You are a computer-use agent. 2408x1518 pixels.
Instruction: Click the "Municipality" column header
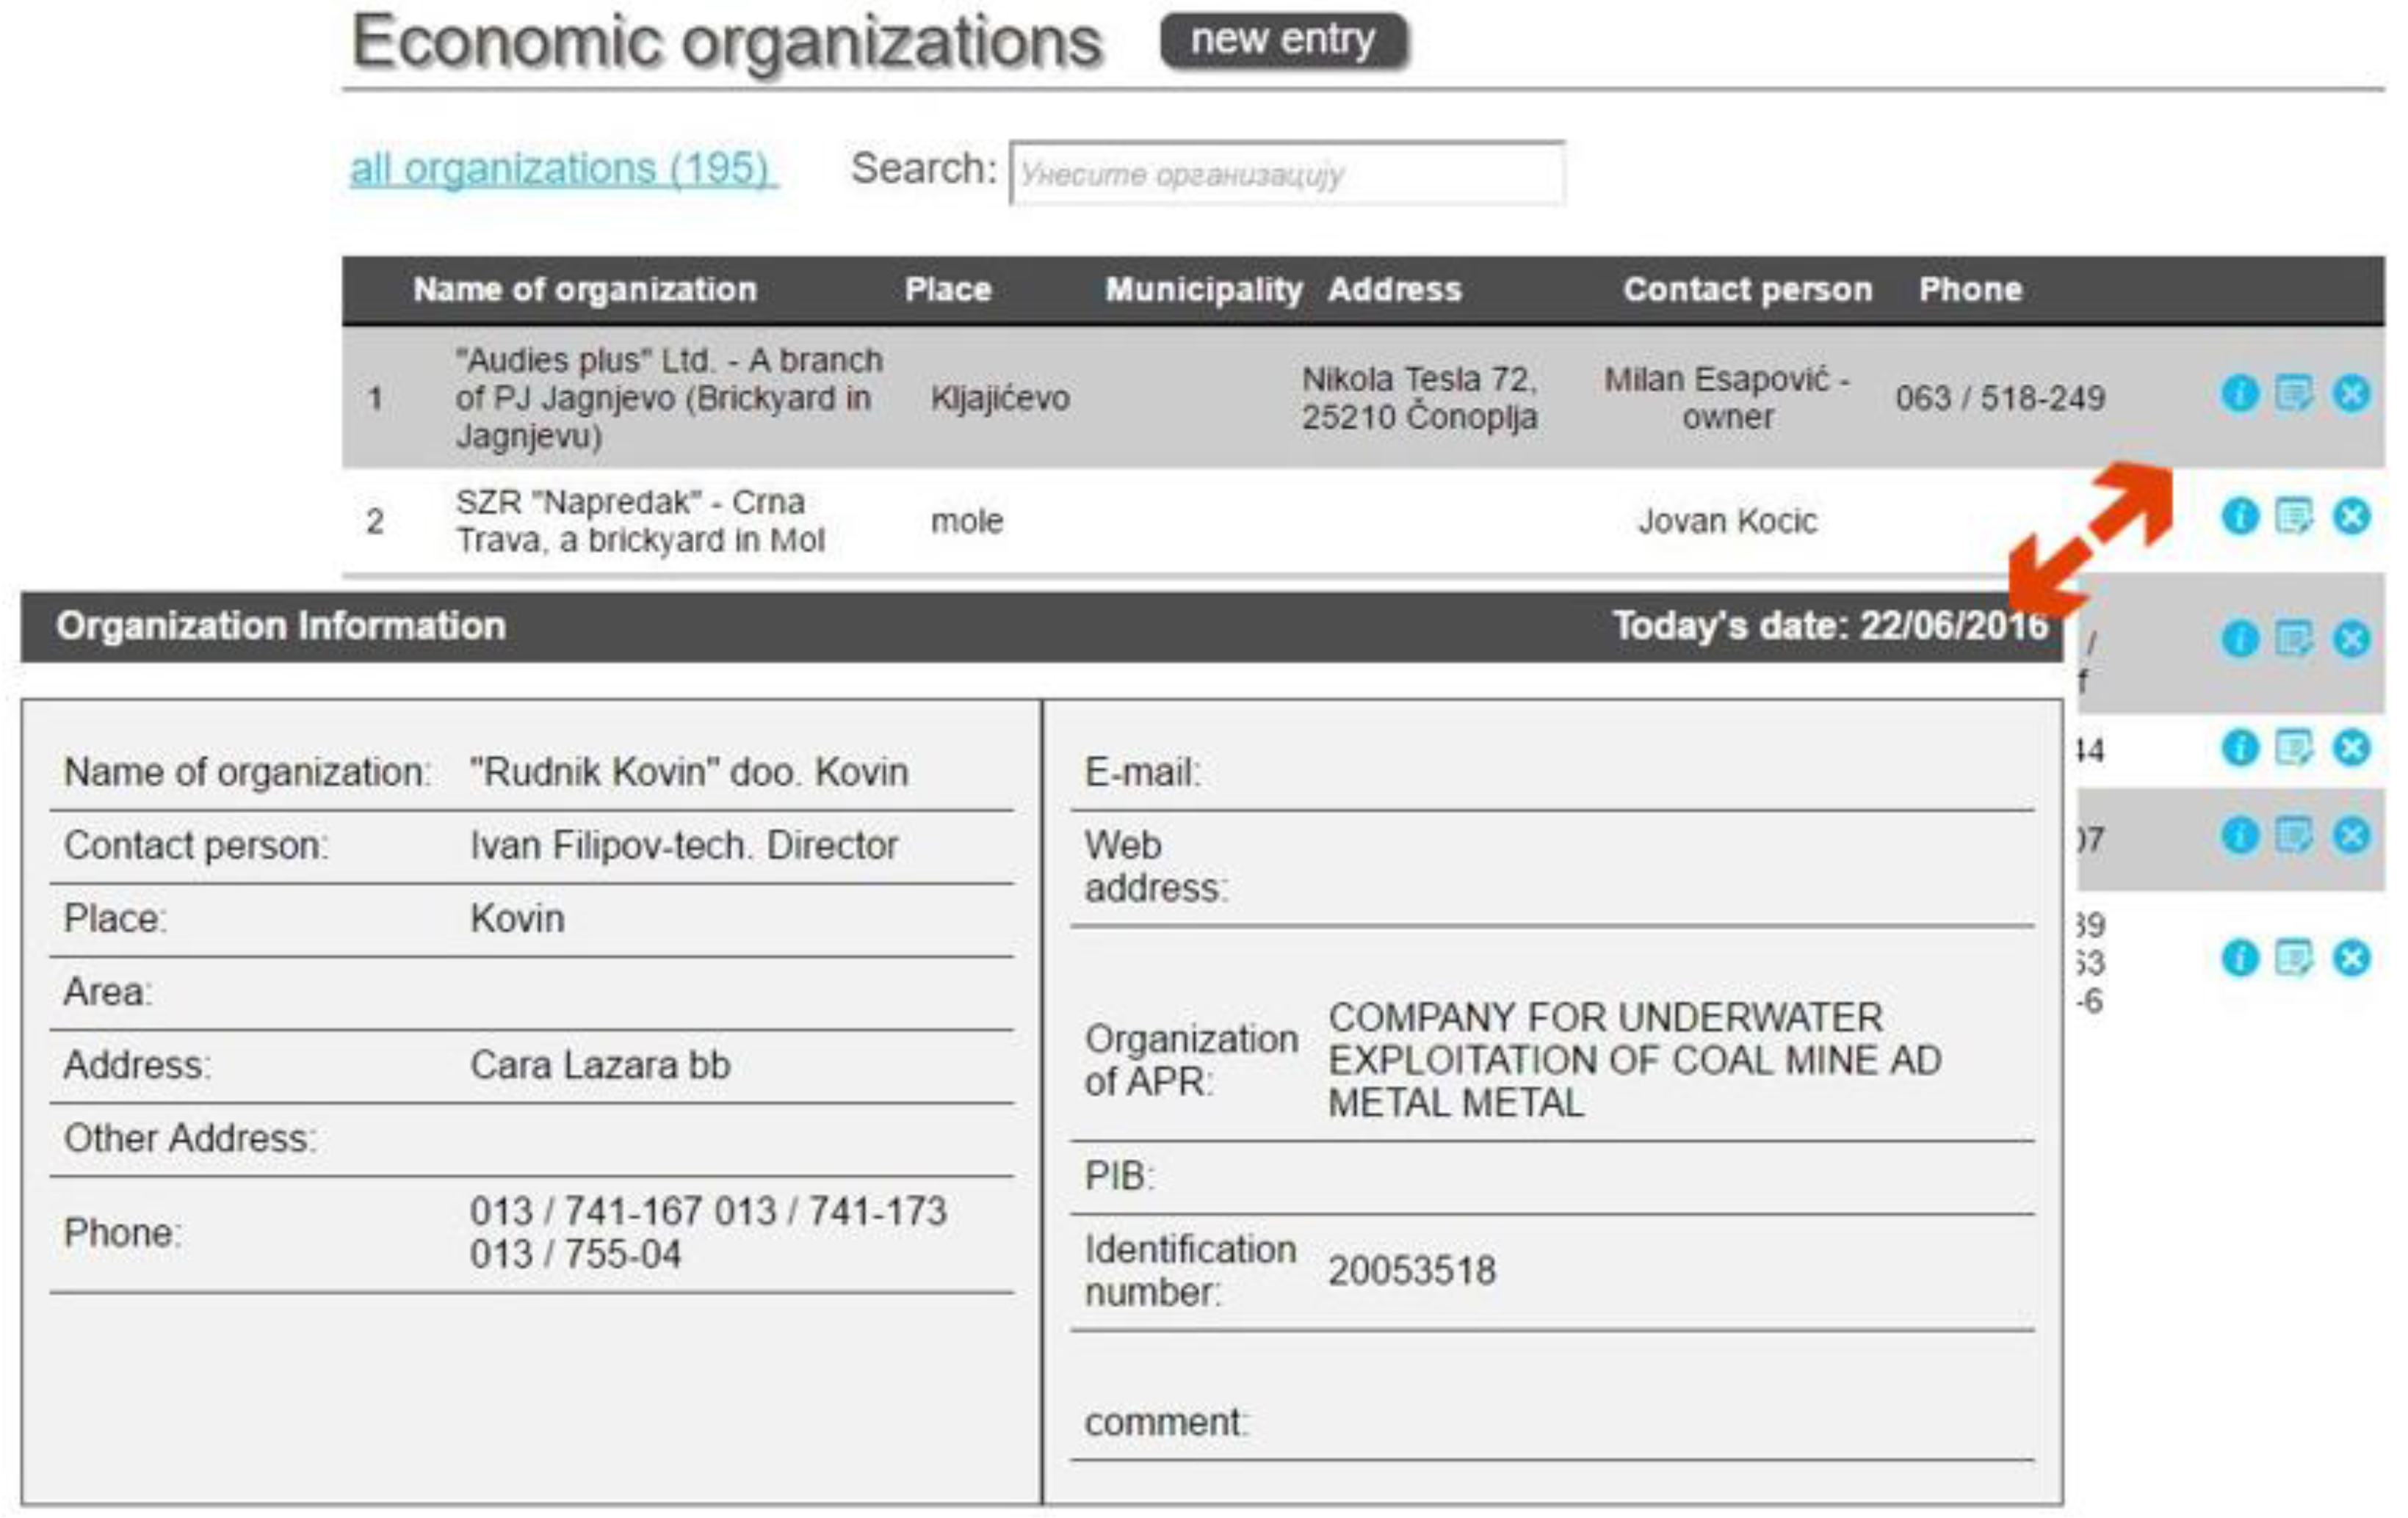pos(1203,290)
